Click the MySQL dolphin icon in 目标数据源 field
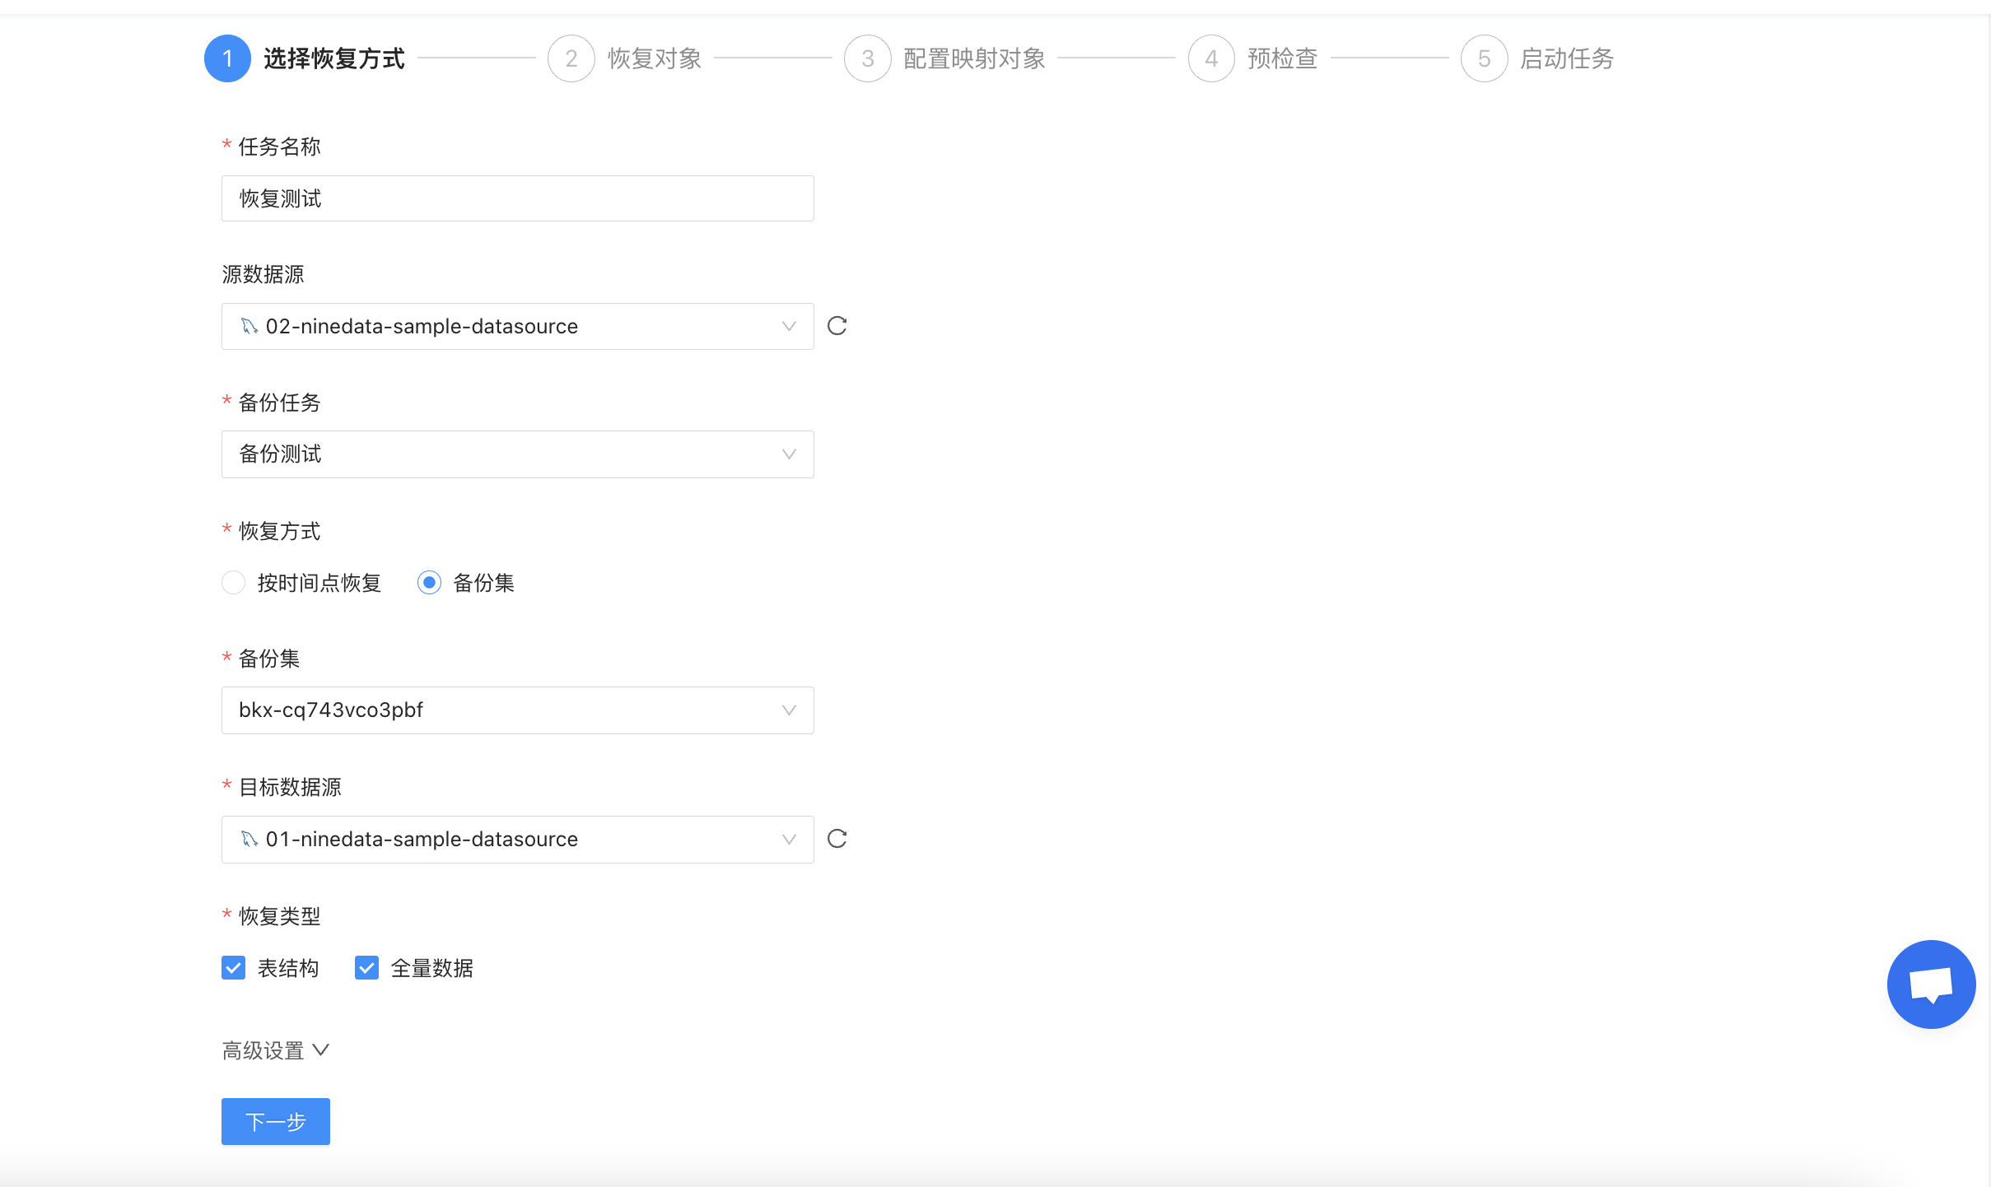 [249, 839]
